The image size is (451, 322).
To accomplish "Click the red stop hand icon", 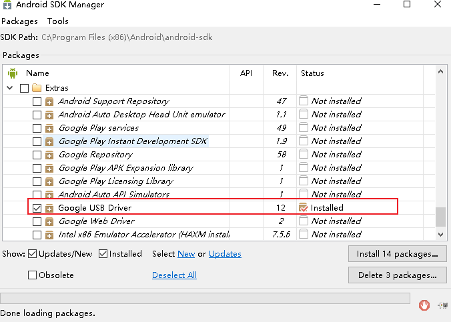I will point(424,305).
